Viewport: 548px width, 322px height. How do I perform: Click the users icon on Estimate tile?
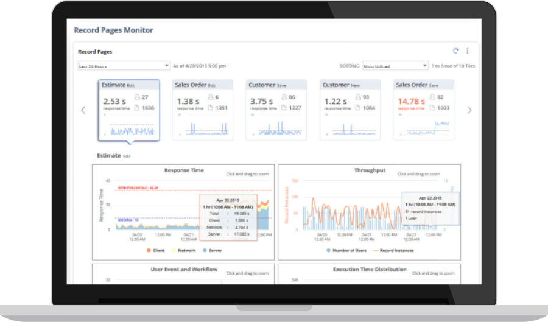pos(137,97)
